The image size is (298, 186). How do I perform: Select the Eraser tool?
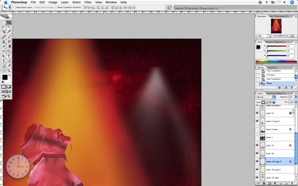[3, 46]
